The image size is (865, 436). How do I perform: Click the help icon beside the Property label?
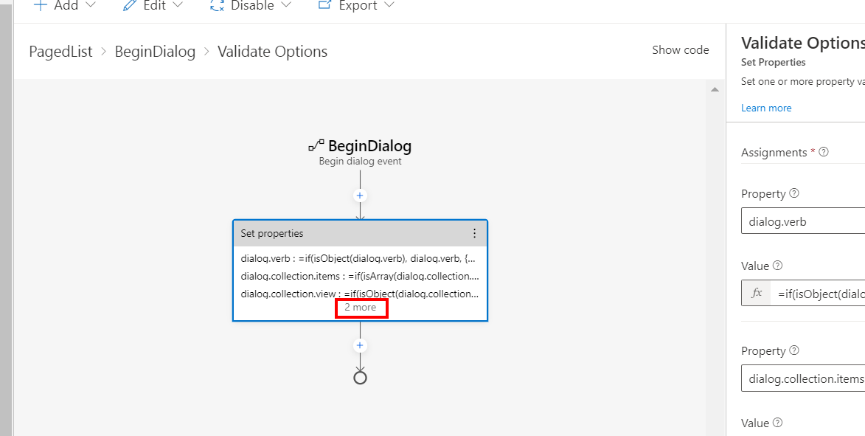click(x=796, y=193)
